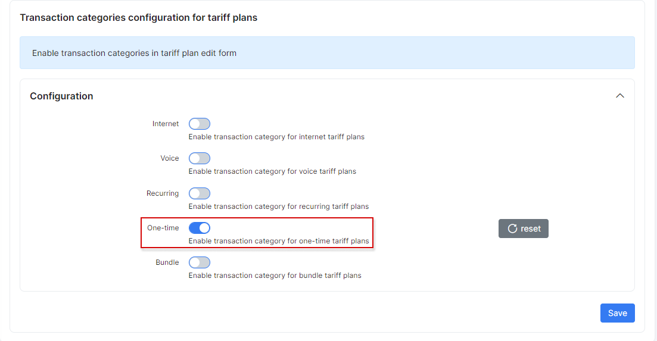Click the Transaction categories configuration heading
657x341 pixels.
[138, 17]
